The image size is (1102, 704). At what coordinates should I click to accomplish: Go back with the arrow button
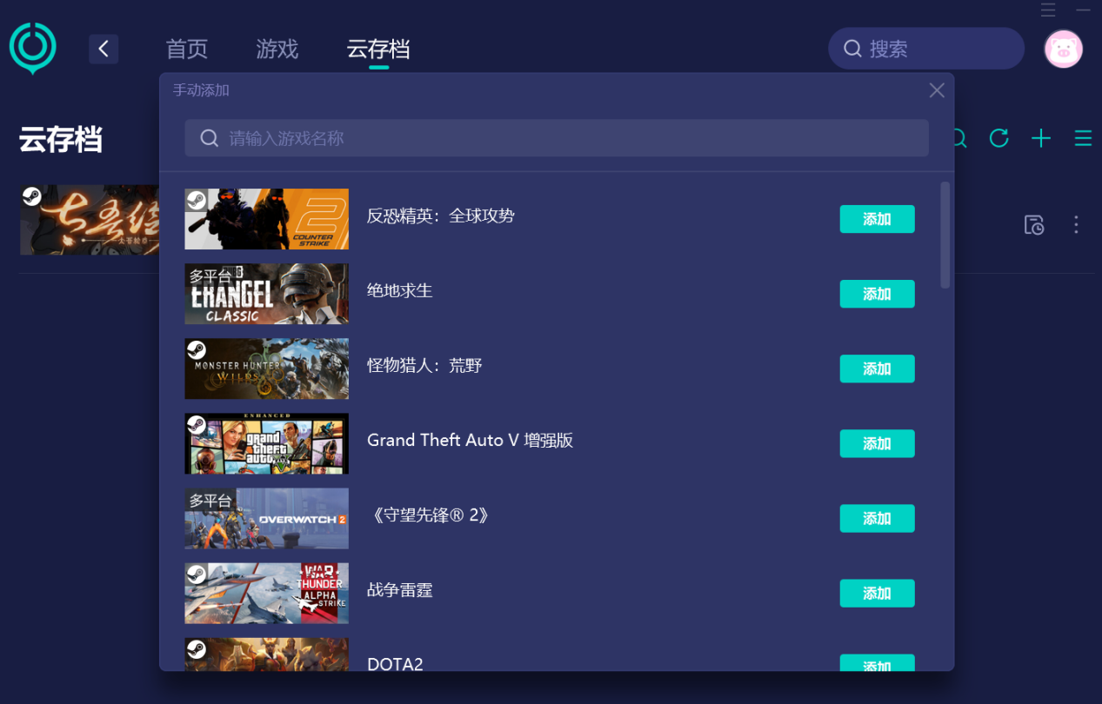point(104,49)
